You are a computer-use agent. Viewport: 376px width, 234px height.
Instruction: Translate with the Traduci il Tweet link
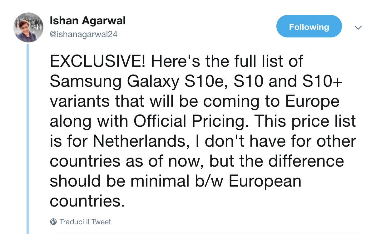[85, 222]
